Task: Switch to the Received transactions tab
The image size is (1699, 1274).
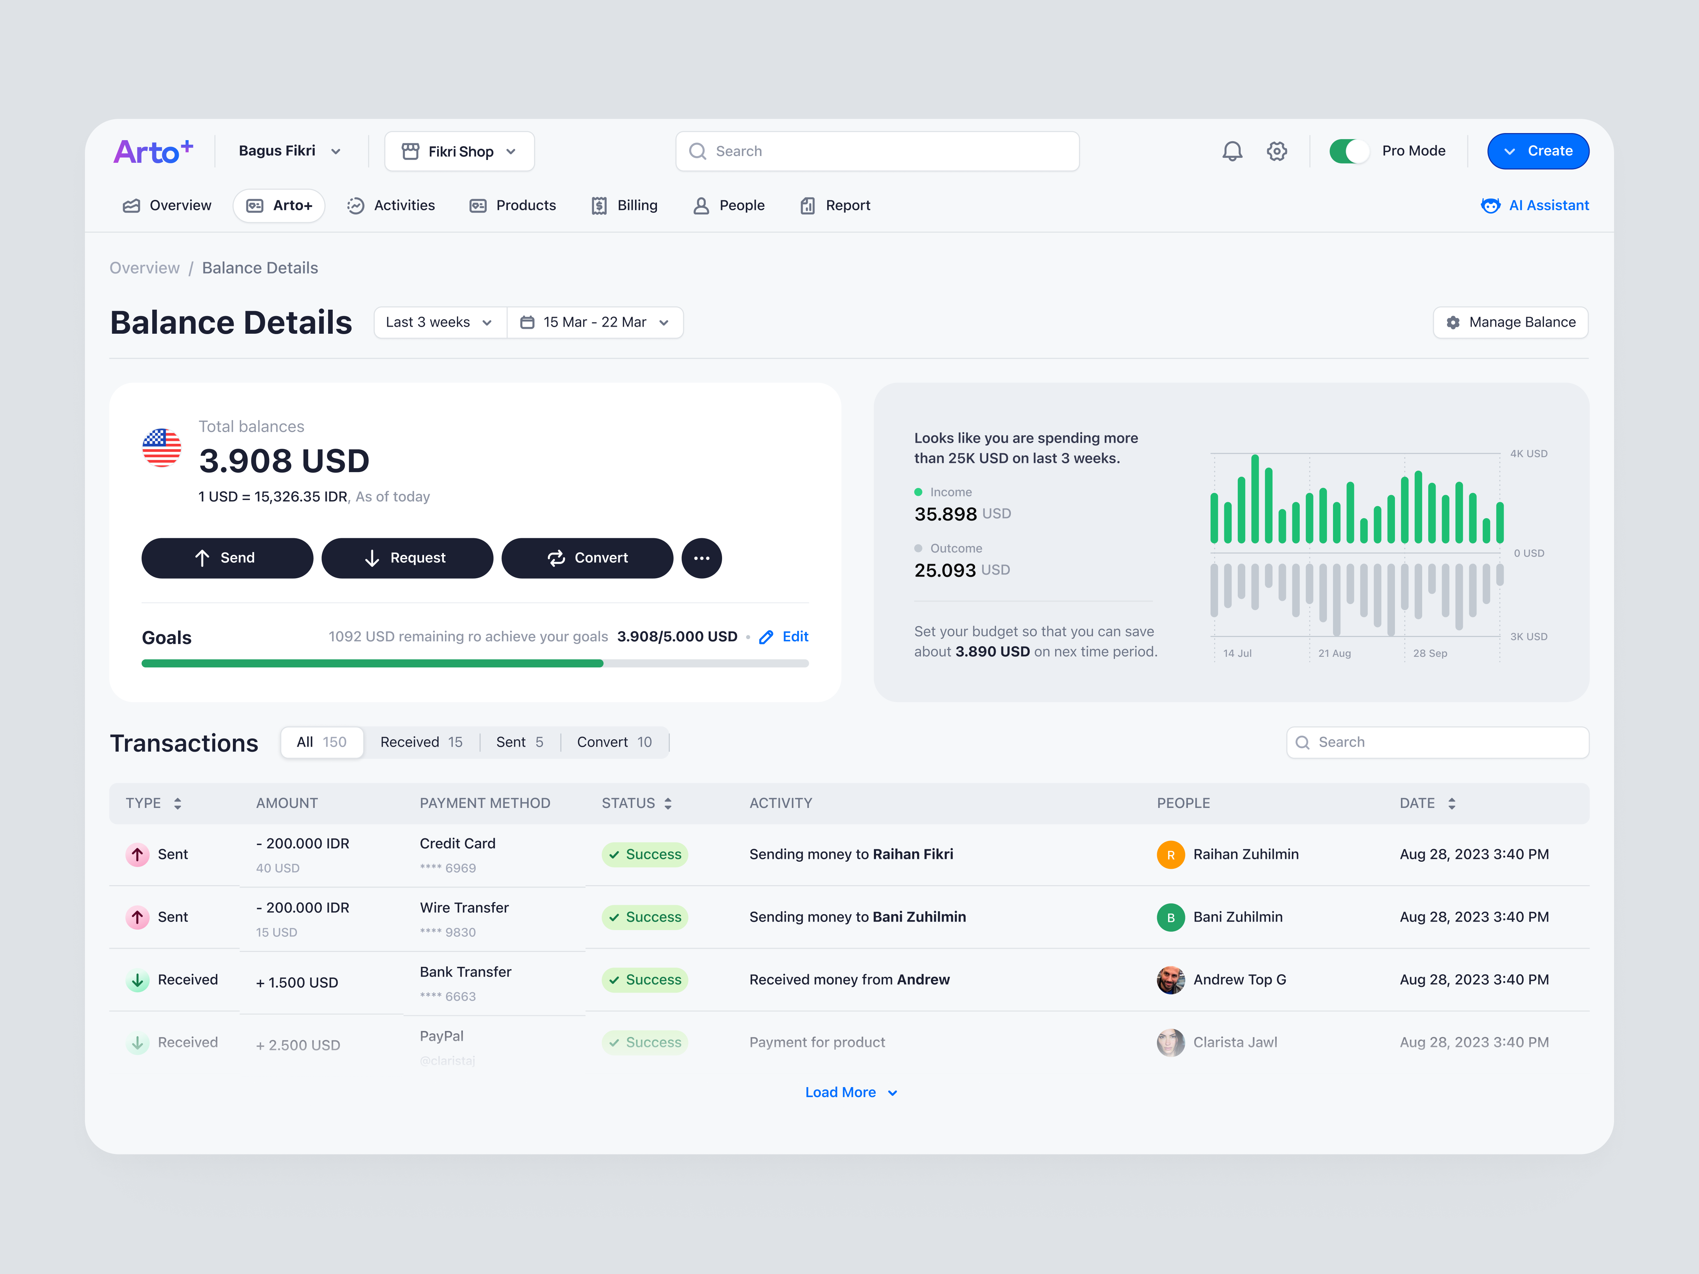Action: pos(421,742)
